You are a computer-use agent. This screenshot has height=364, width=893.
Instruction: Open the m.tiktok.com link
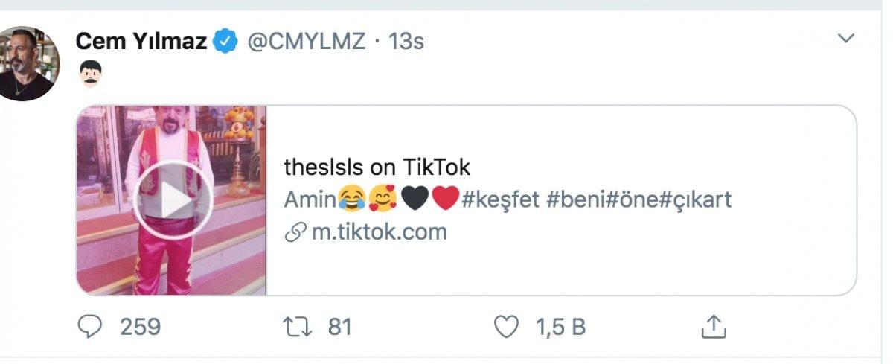click(x=380, y=232)
